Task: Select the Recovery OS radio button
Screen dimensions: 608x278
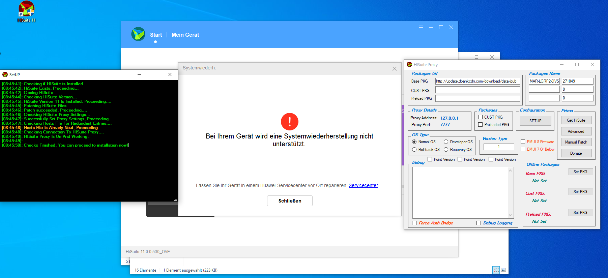Action: click(446, 150)
